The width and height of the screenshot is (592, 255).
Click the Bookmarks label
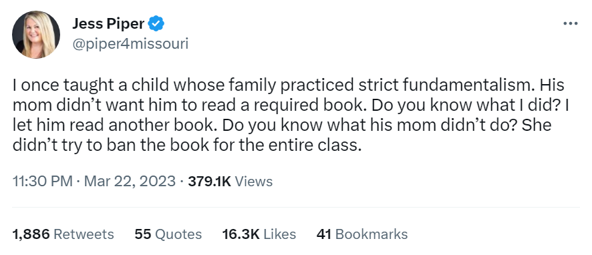click(x=372, y=234)
